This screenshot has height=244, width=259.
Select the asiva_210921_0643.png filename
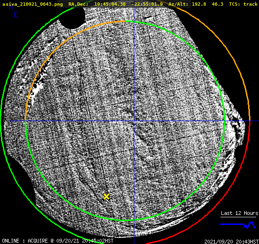point(32,4)
